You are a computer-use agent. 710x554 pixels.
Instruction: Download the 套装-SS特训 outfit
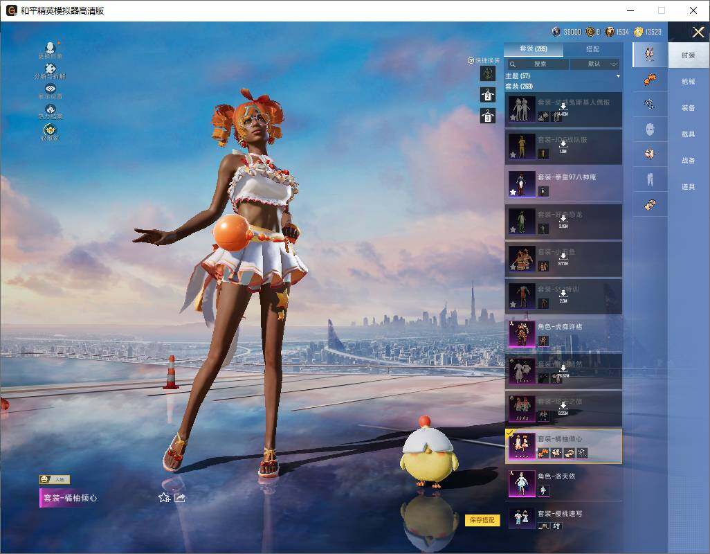pos(563,294)
